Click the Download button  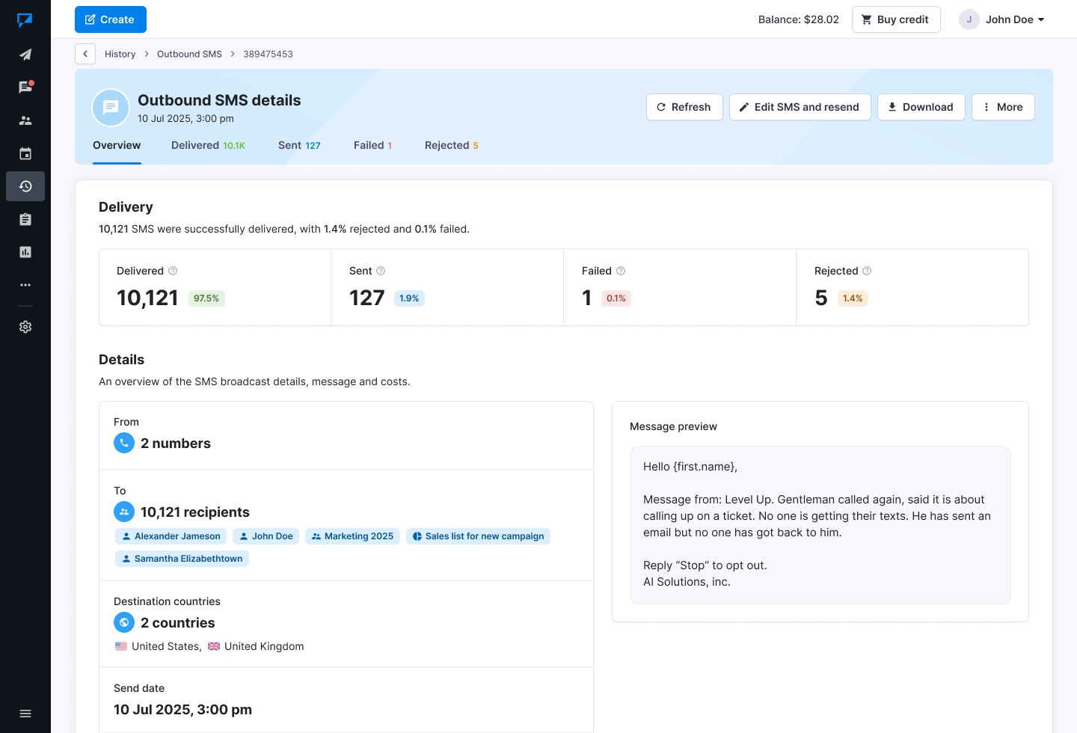[920, 107]
